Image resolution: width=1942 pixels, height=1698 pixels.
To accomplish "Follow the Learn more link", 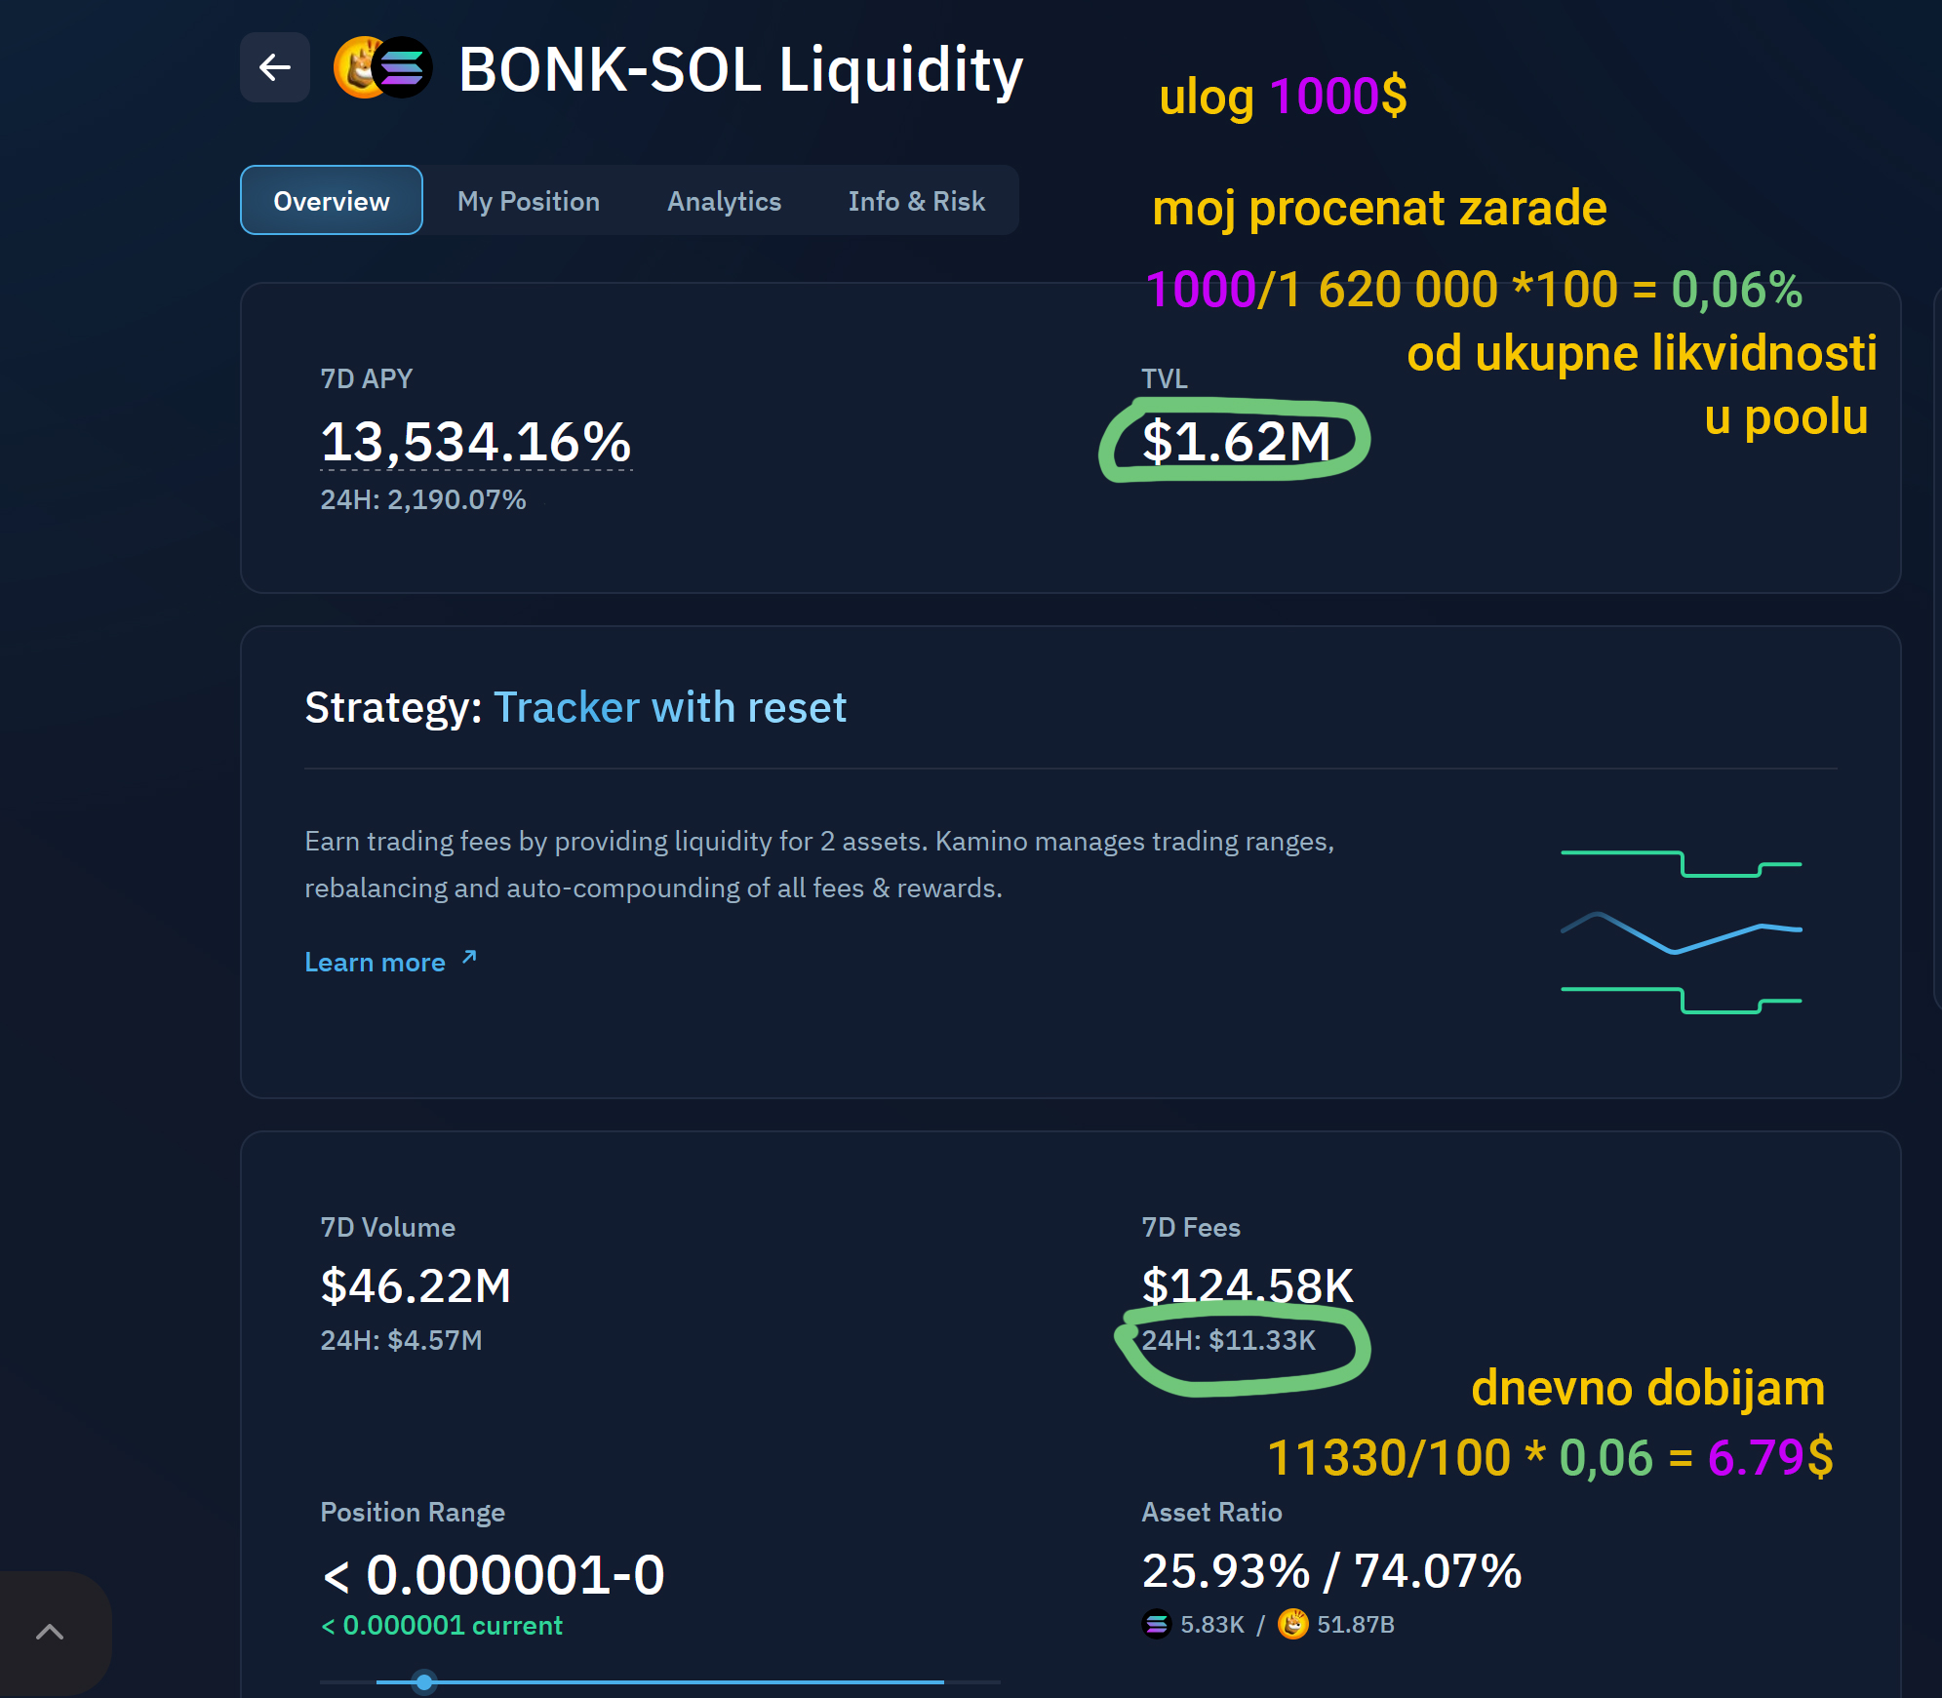I will 376,963.
